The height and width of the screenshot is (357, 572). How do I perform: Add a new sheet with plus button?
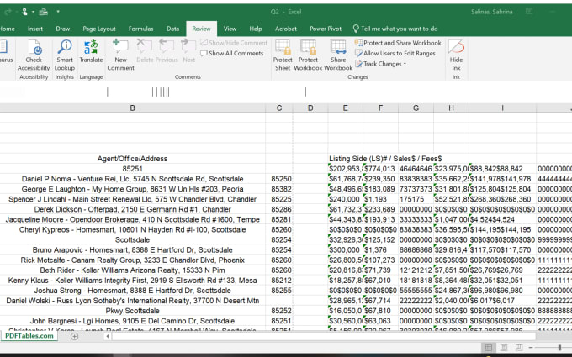tap(74, 336)
